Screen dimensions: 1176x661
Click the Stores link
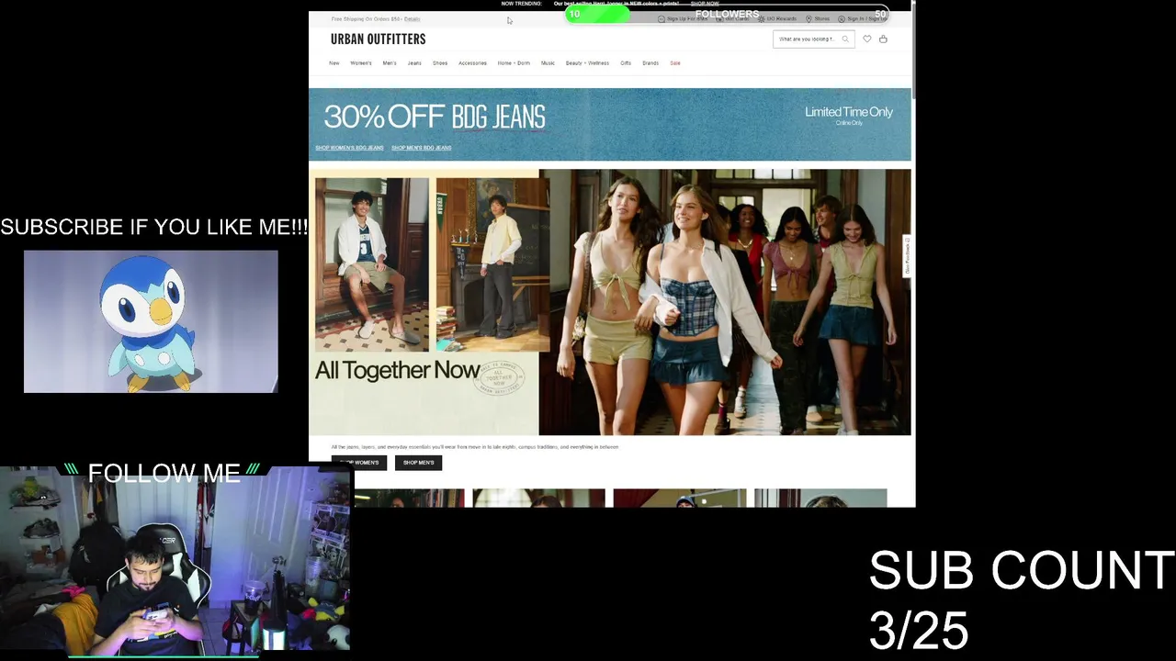(x=821, y=18)
